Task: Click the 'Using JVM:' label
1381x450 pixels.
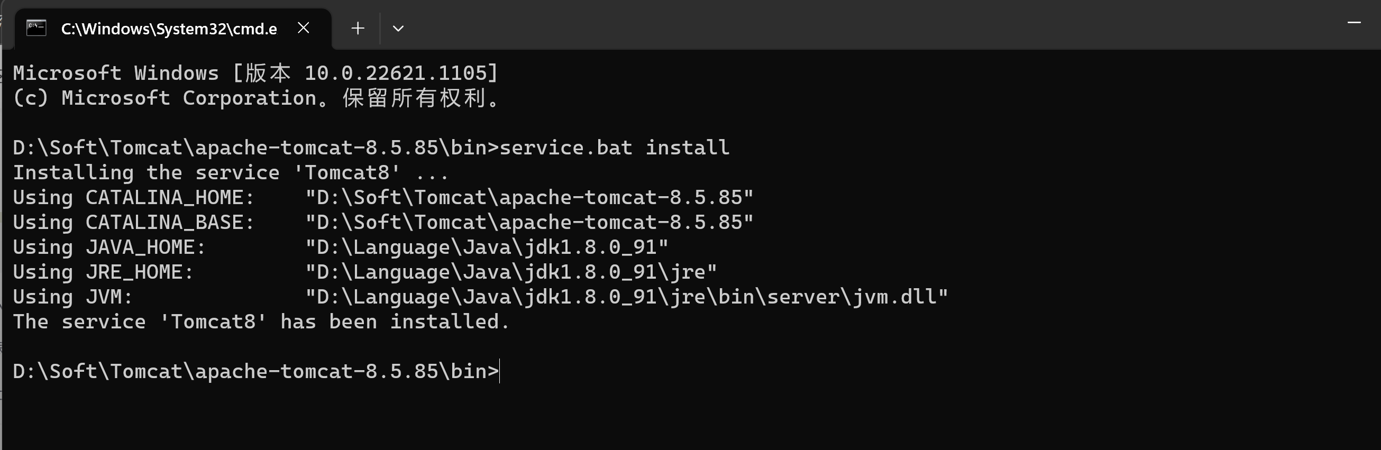Action: [72, 297]
